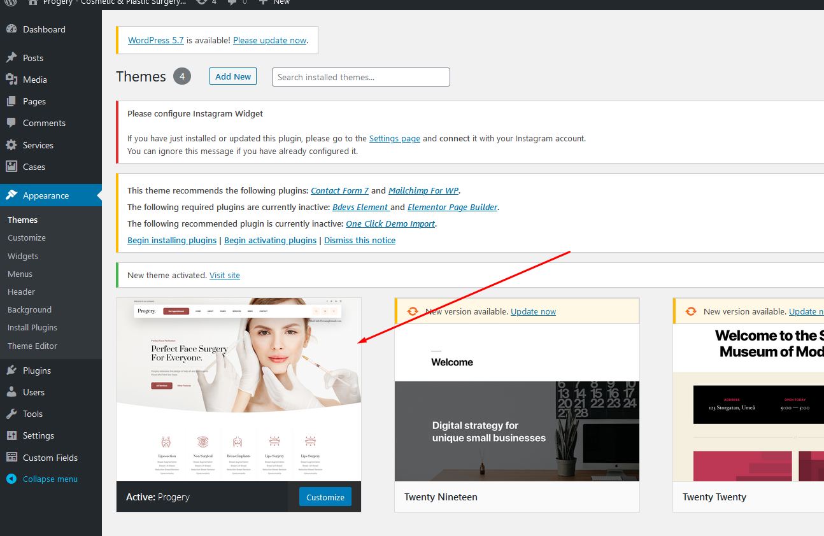Click the Dashboard gauge icon
Screen dimensions: 824x536
pos(11,29)
